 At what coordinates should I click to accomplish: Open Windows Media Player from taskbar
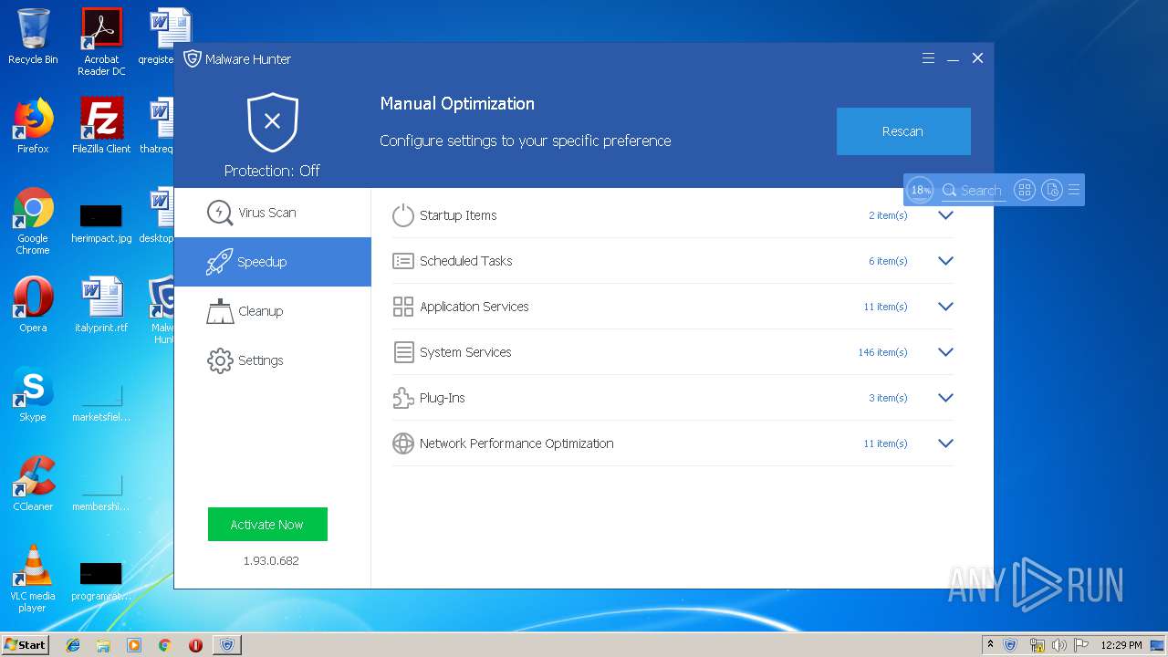pyautogui.click(x=134, y=645)
